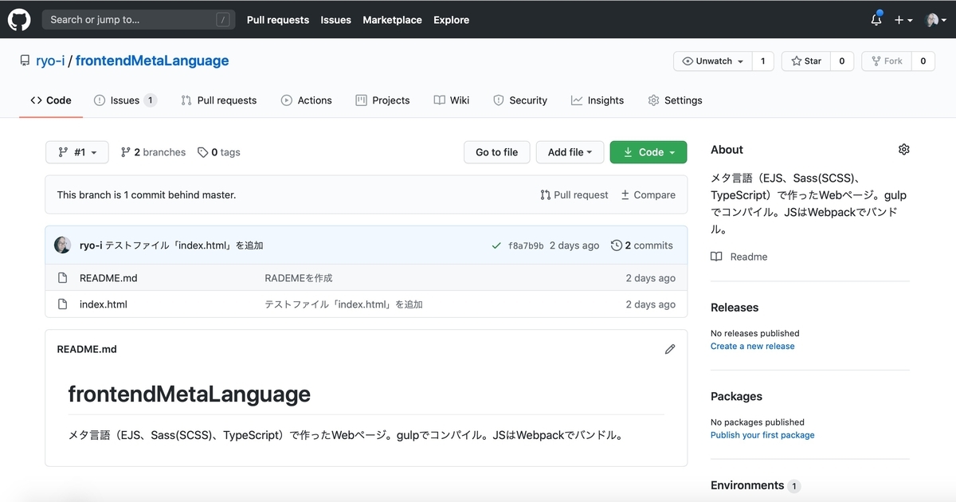Open the Packages heading

pyautogui.click(x=737, y=396)
